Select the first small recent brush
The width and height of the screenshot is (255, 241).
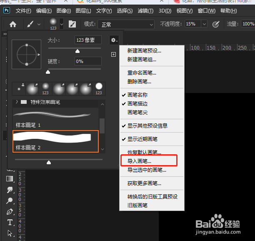click(19, 89)
